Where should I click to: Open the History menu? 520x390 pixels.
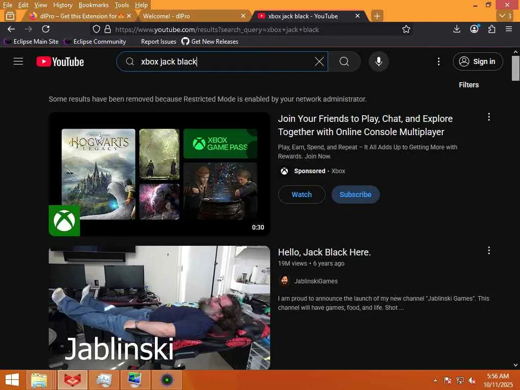coord(62,5)
